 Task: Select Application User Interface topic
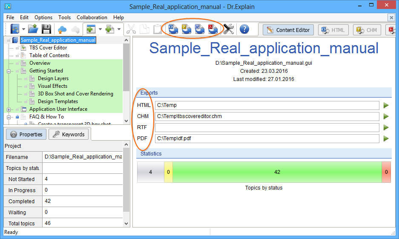pyautogui.click(x=58, y=109)
